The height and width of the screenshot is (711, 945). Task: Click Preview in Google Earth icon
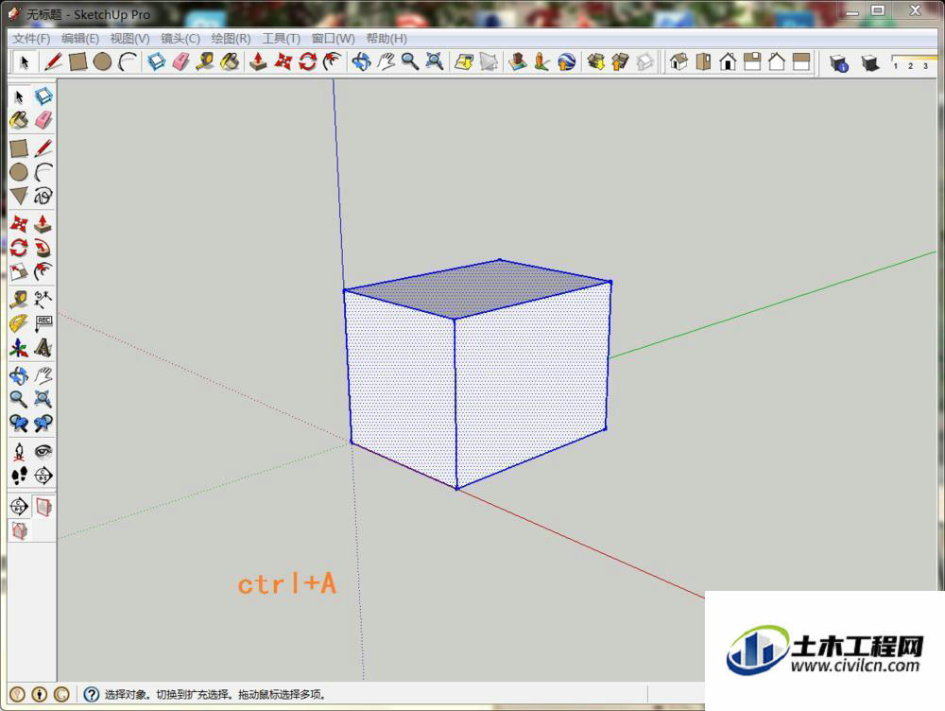pyautogui.click(x=566, y=61)
